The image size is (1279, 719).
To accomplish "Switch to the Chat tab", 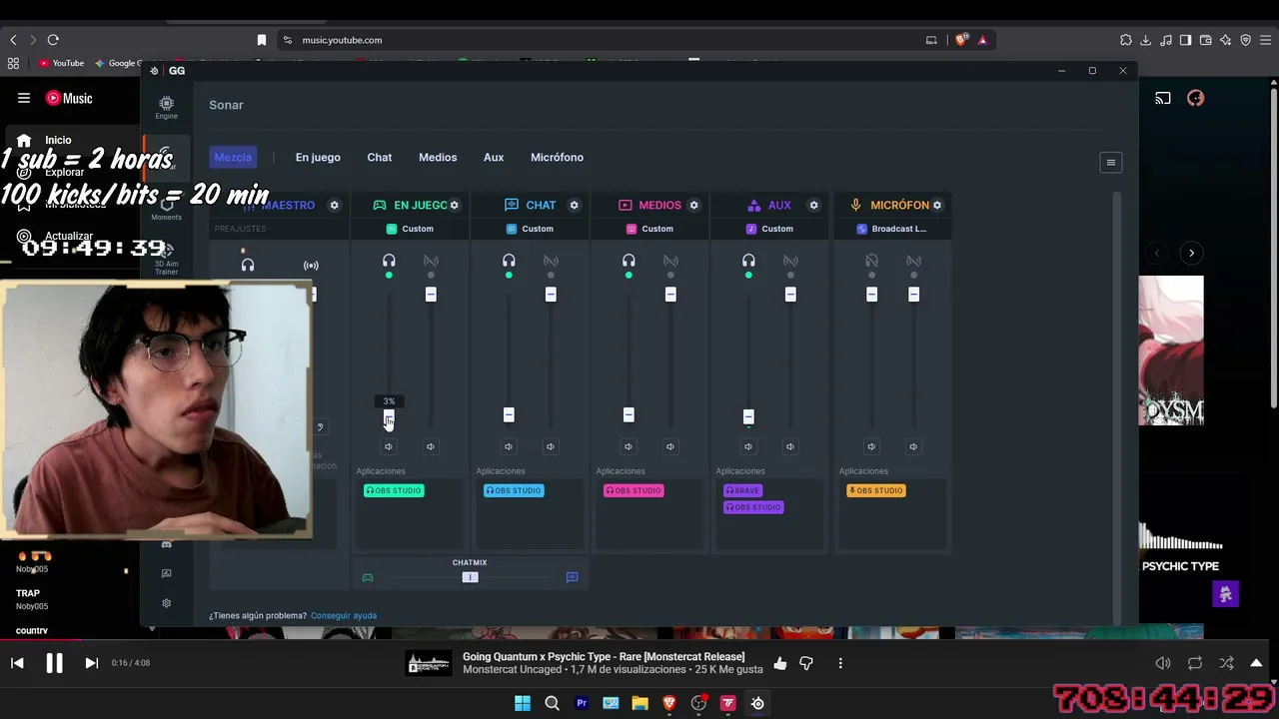I will [x=380, y=157].
